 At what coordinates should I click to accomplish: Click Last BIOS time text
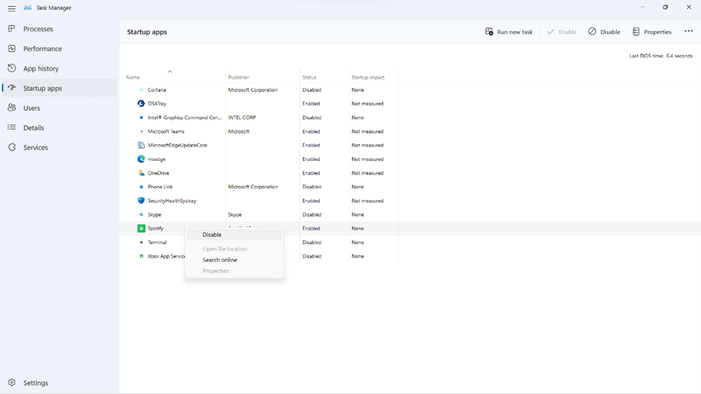click(661, 56)
